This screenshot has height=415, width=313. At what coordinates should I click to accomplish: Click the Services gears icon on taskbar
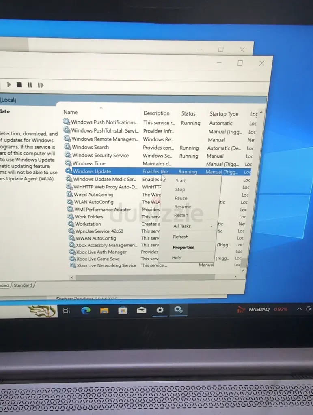click(x=178, y=309)
